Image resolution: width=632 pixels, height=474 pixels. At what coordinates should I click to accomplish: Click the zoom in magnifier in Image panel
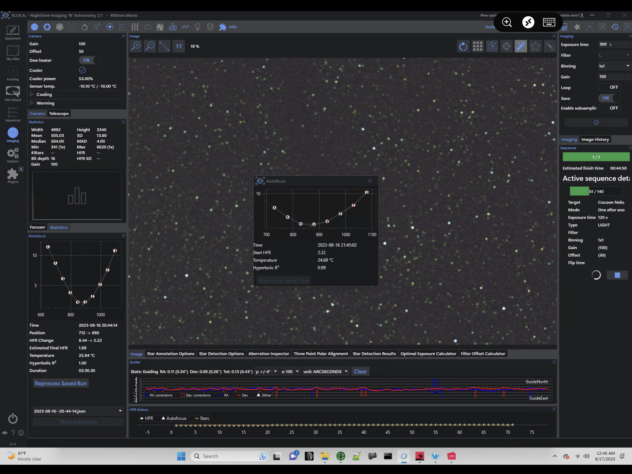pos(135,46)
